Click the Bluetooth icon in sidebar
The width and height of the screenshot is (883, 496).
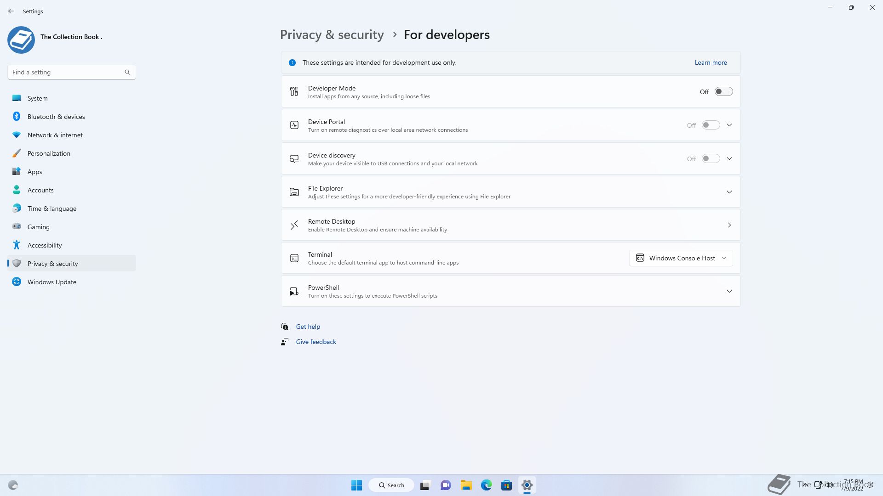[x=17, y=116]
